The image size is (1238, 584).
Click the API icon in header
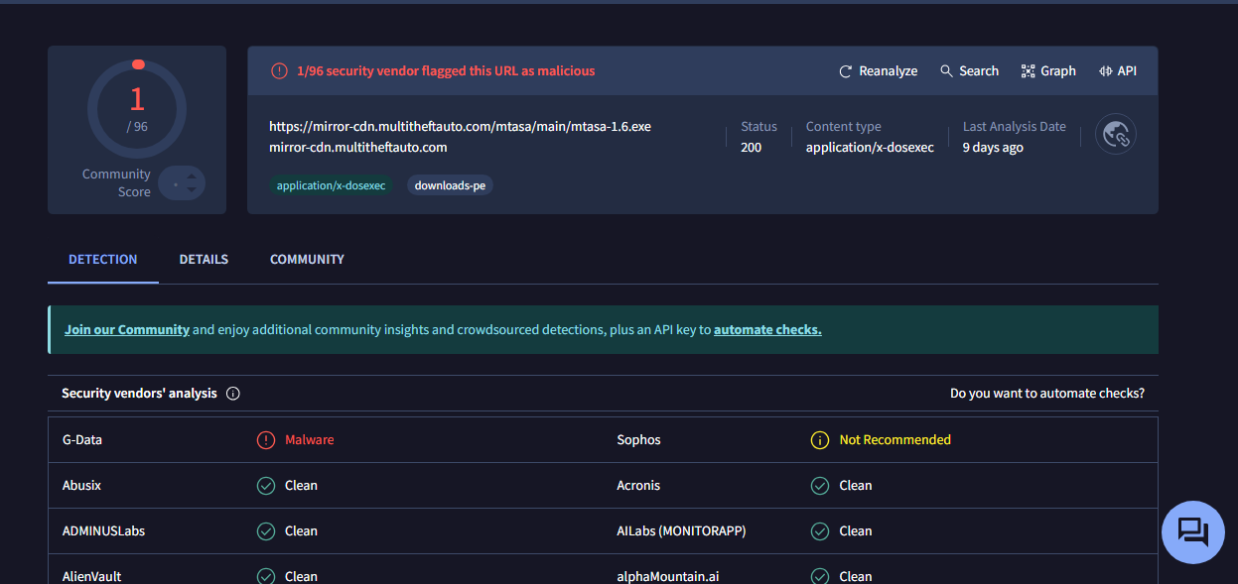coord(1105,71)
